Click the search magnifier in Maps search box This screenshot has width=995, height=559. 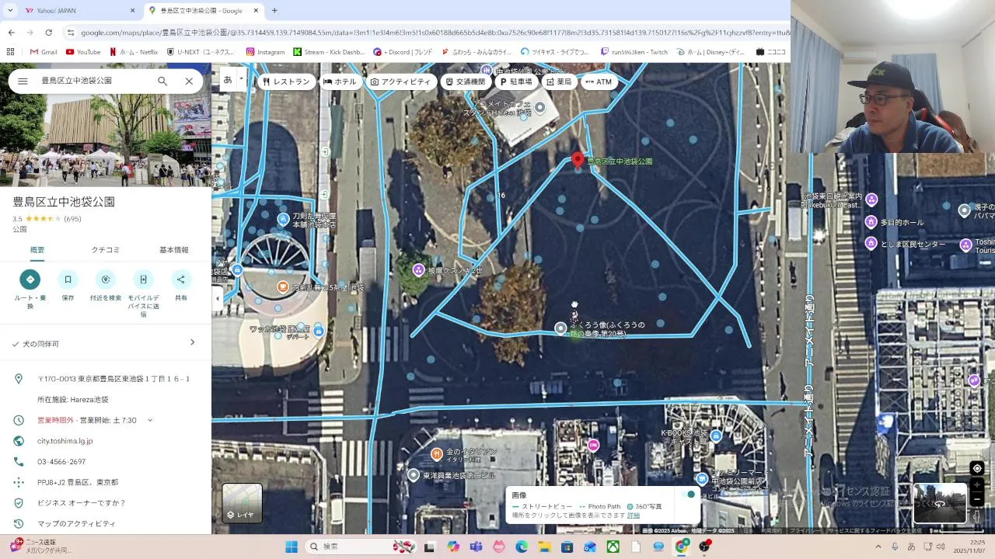162,81
